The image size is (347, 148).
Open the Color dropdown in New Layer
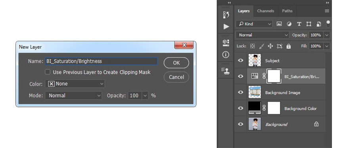[x=75, y=84]
